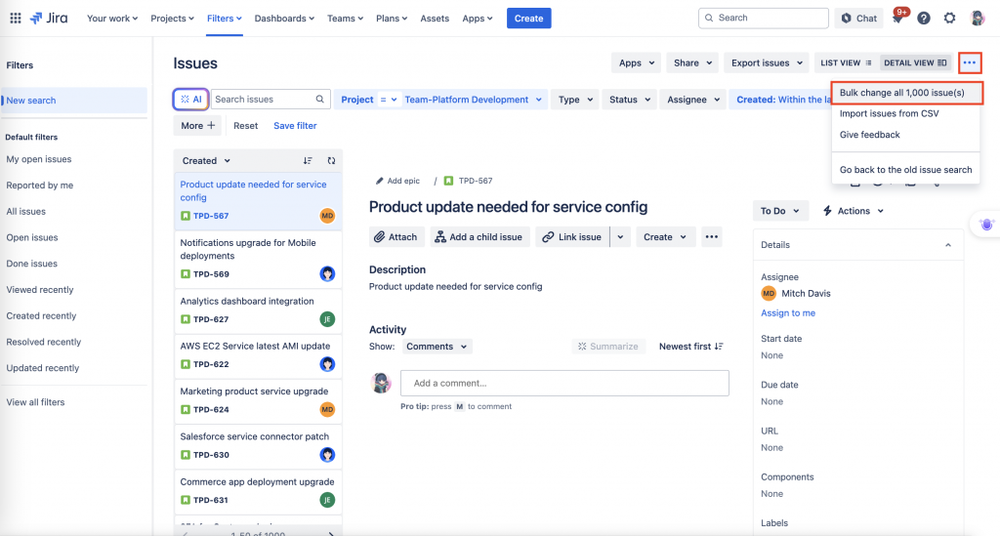Toggle sort order icon in Created header

click(x=308, y=161)
